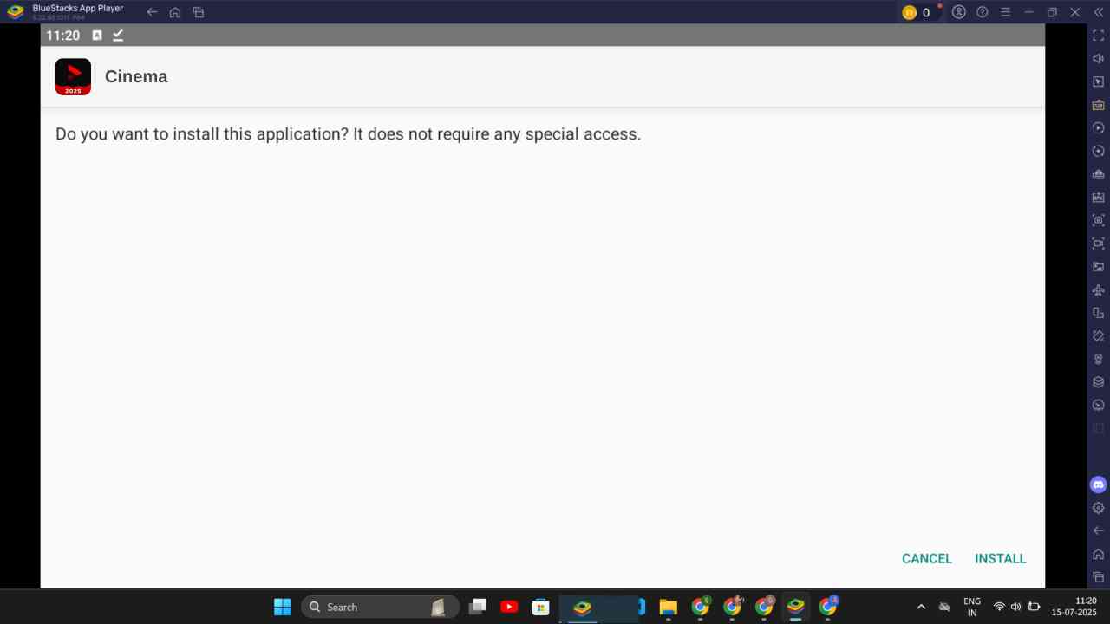Screen dimensions: 1110x624
Task: Click the ENG IN language indicator
Action: coord(972,607)
